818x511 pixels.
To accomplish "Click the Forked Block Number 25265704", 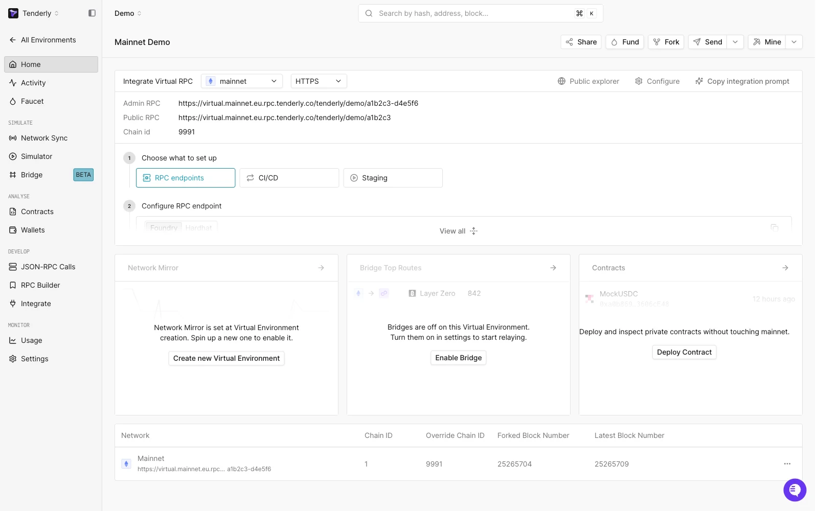I will tap(514, 464).
